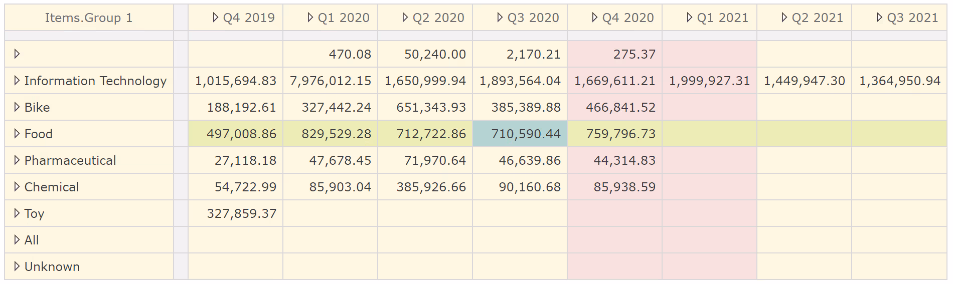
Task: Expand Q2 2020 into months
Action: [405, 18]
